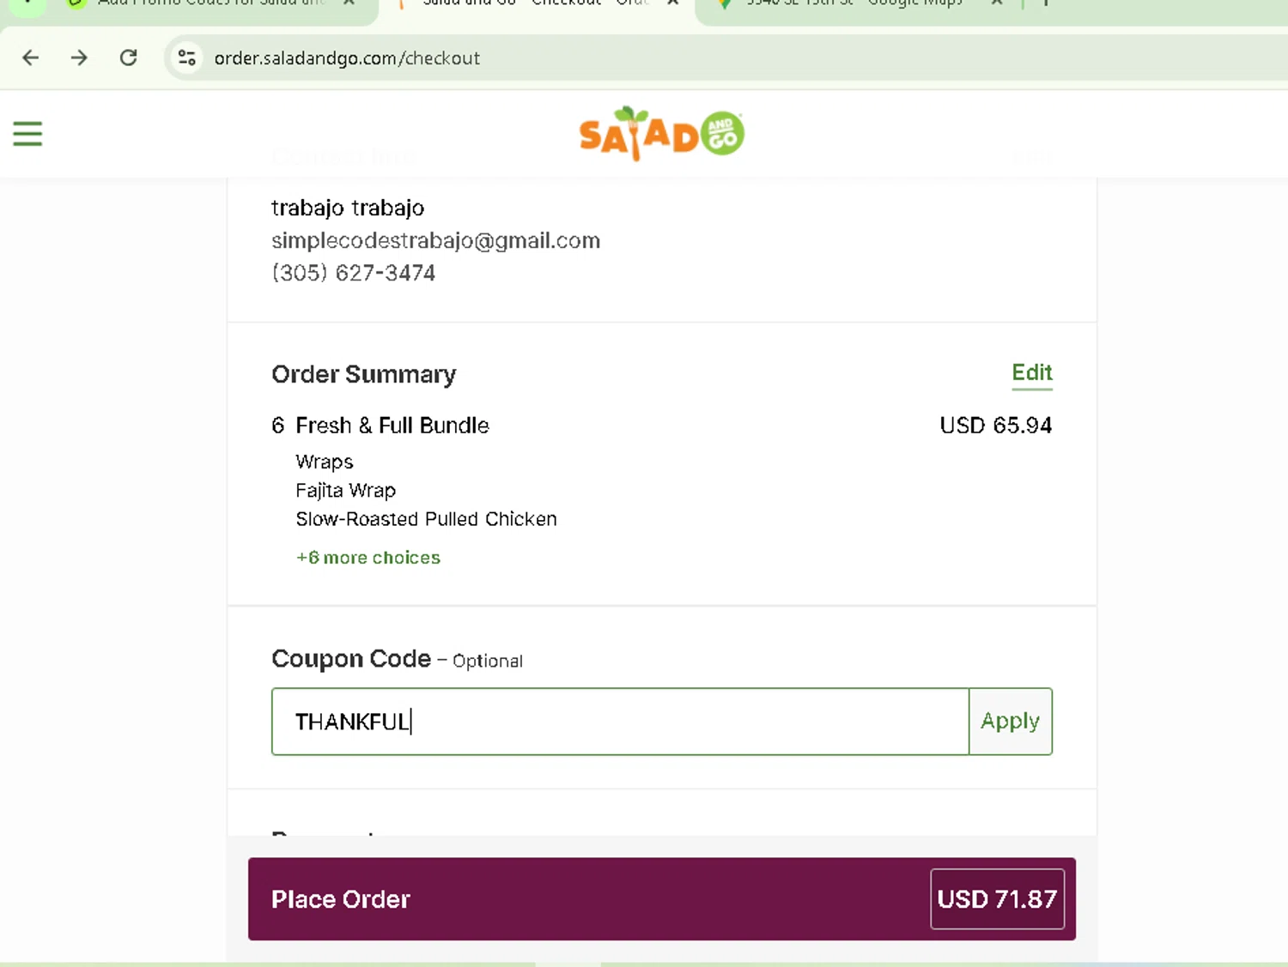Viewport: 1288px width, 967px height.
Task: View site information for saladandgo.com
Action: (x=186, y=57)
